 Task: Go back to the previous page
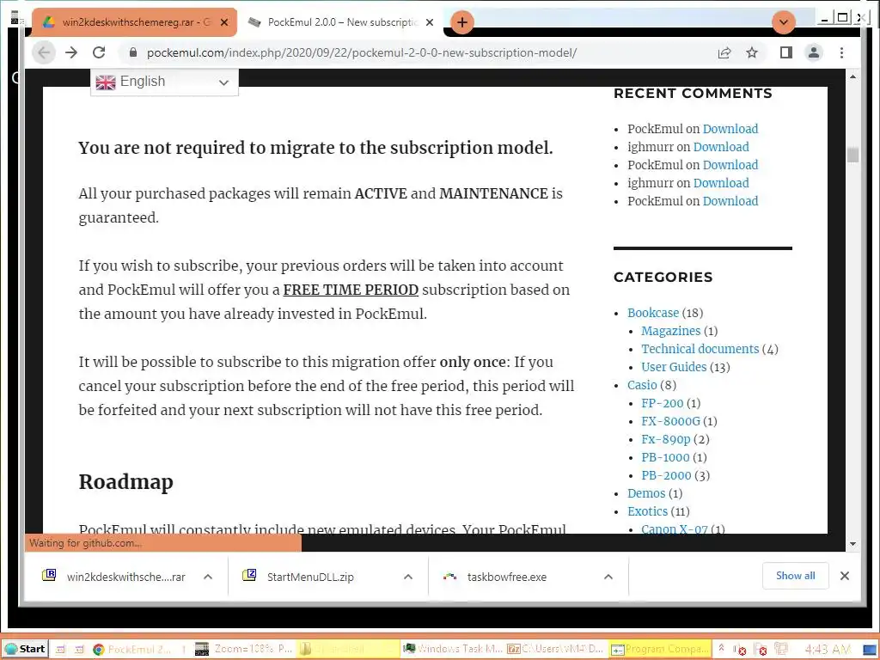[x=44, y=52]
